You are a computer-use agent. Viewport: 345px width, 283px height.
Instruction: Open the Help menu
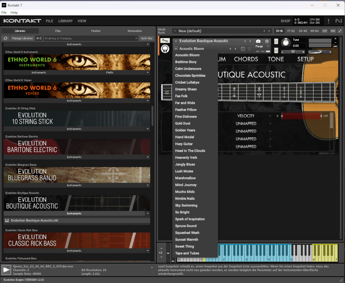[x=14, y=12]
